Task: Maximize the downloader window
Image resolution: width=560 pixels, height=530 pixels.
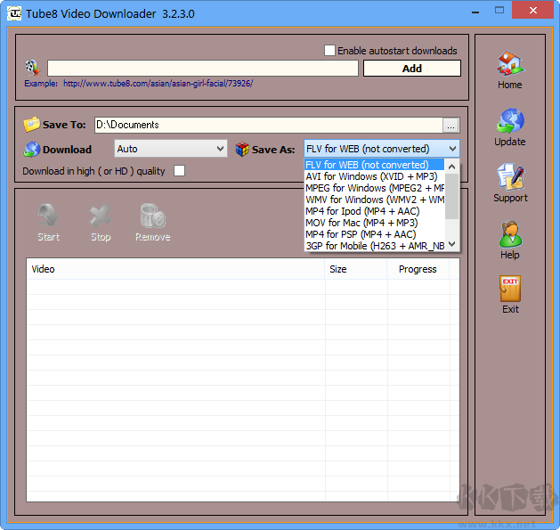Action: tap(499, 11)
